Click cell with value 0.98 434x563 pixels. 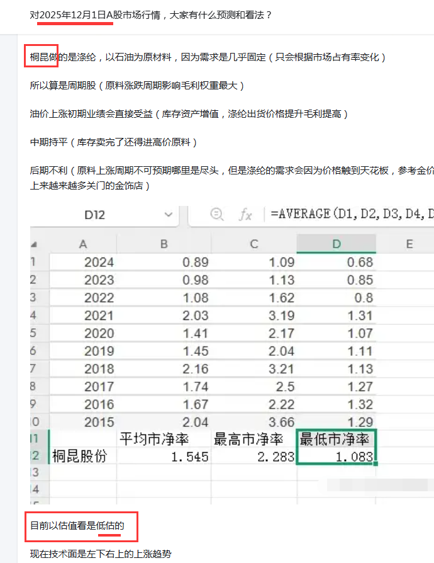click(164, 280)
